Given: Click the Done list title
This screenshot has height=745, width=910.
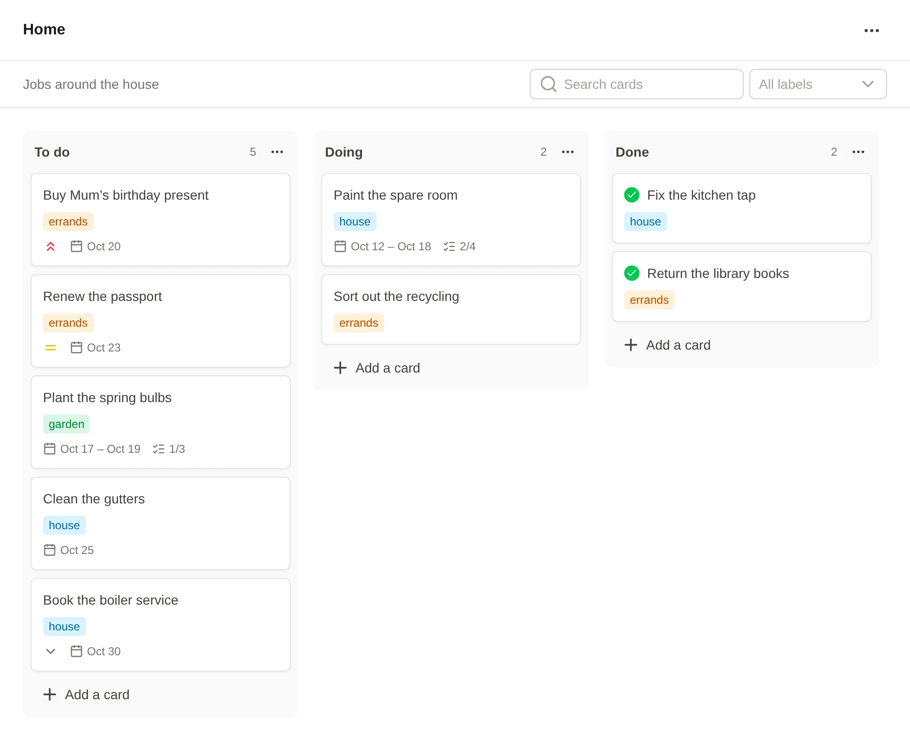Looking at the screenshot, I should [x=632, y=152].
